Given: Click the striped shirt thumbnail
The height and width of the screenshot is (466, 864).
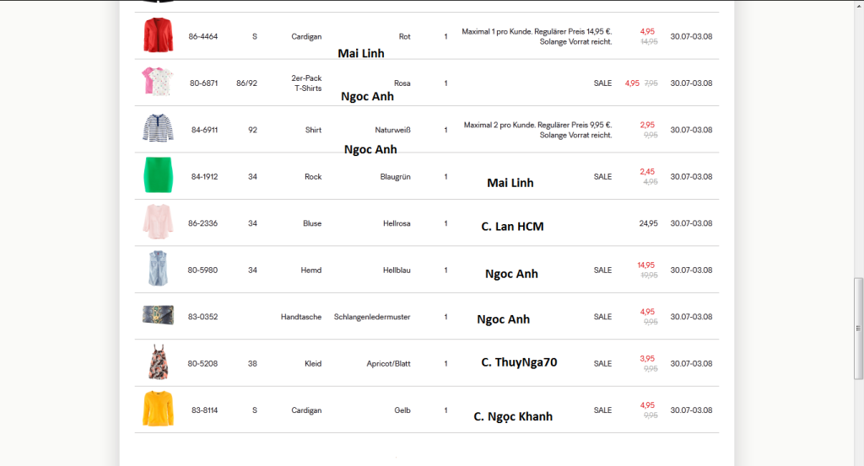Looking at the screenshot, I should tap(158, 129).
